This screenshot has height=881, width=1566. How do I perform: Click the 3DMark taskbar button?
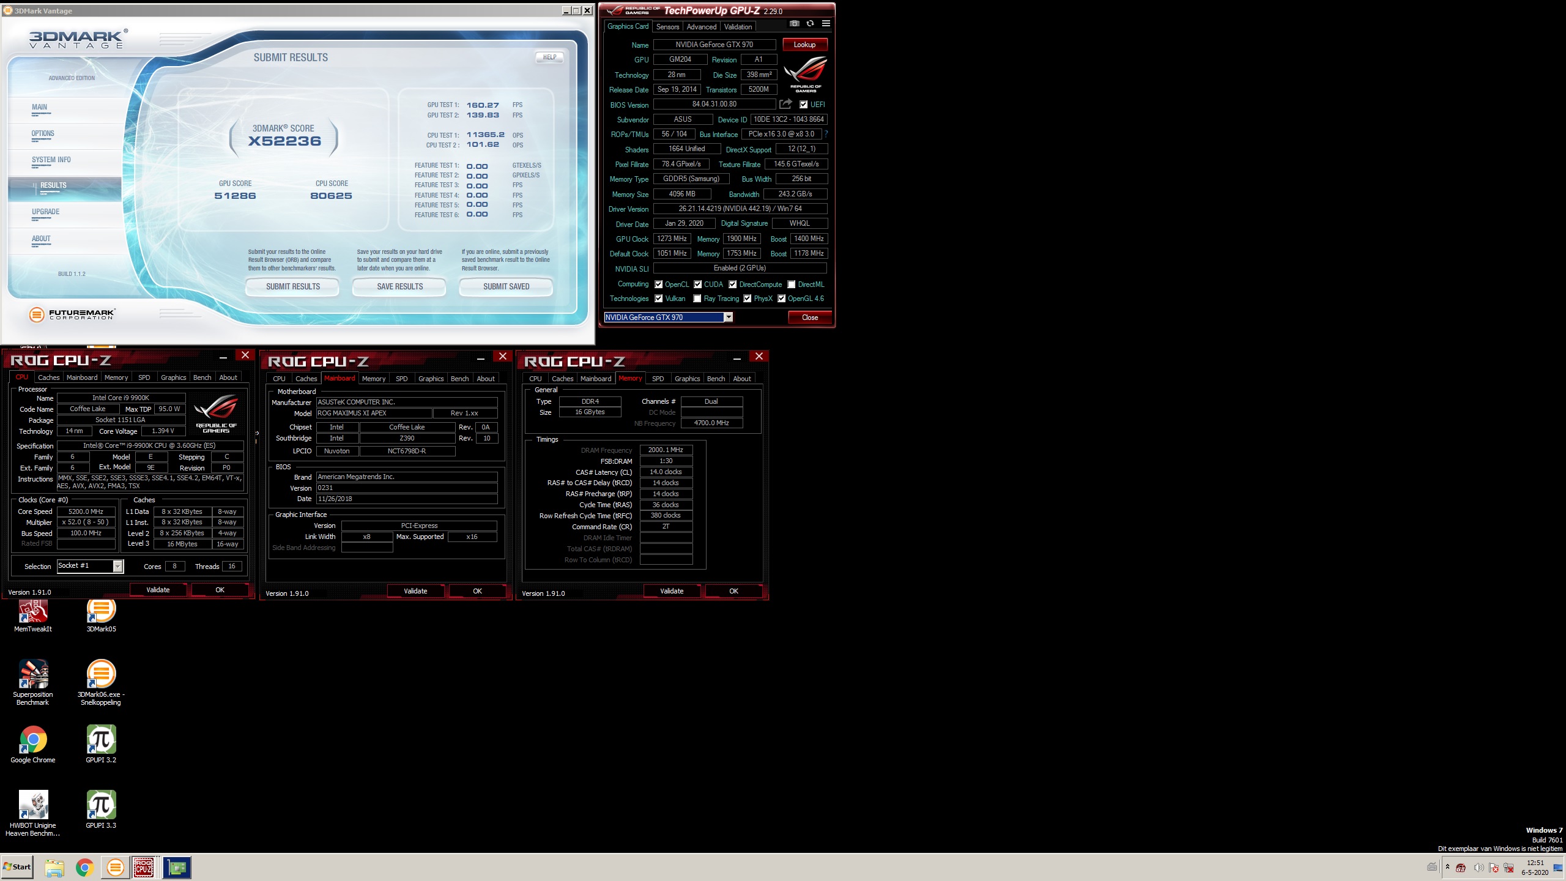click(x=115, y=868)
